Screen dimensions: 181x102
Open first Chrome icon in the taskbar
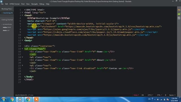(x=12, y=99)
